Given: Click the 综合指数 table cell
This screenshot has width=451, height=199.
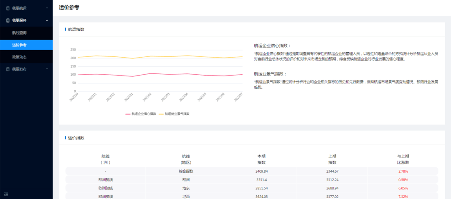Looking at the screenshot, I should point(186,171).
